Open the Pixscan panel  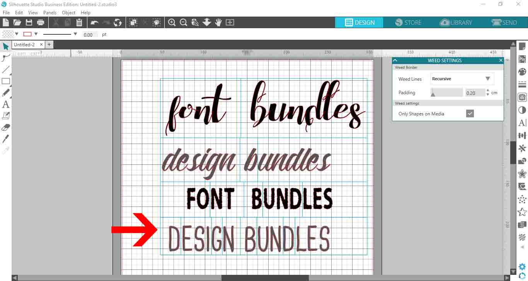click(x=522, y=59)
